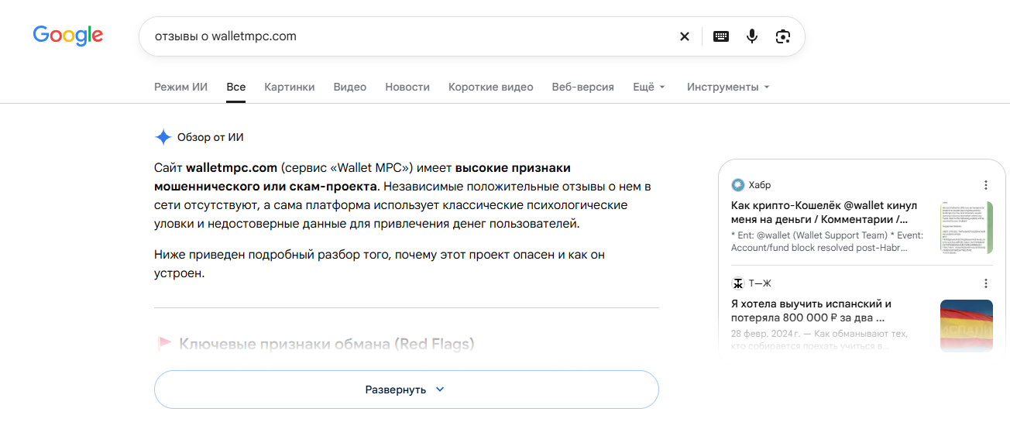Open the Видео tab

click(350, 87)
